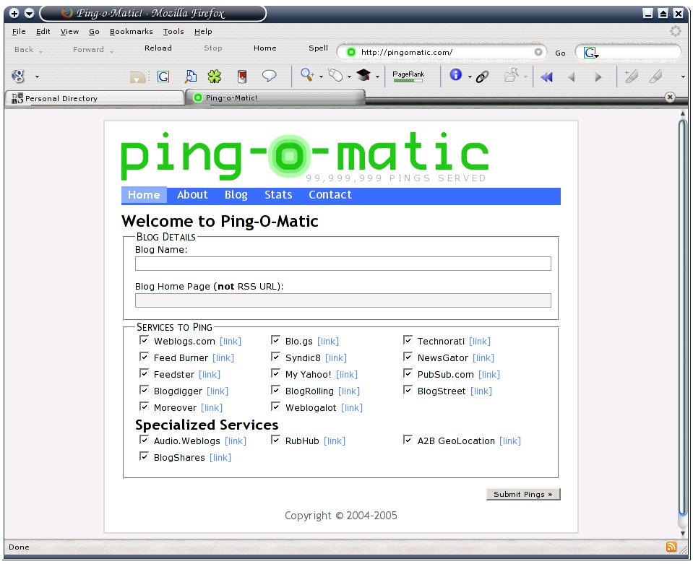
Task: Click the Reload toolbar button
Action: pos(158,48)
